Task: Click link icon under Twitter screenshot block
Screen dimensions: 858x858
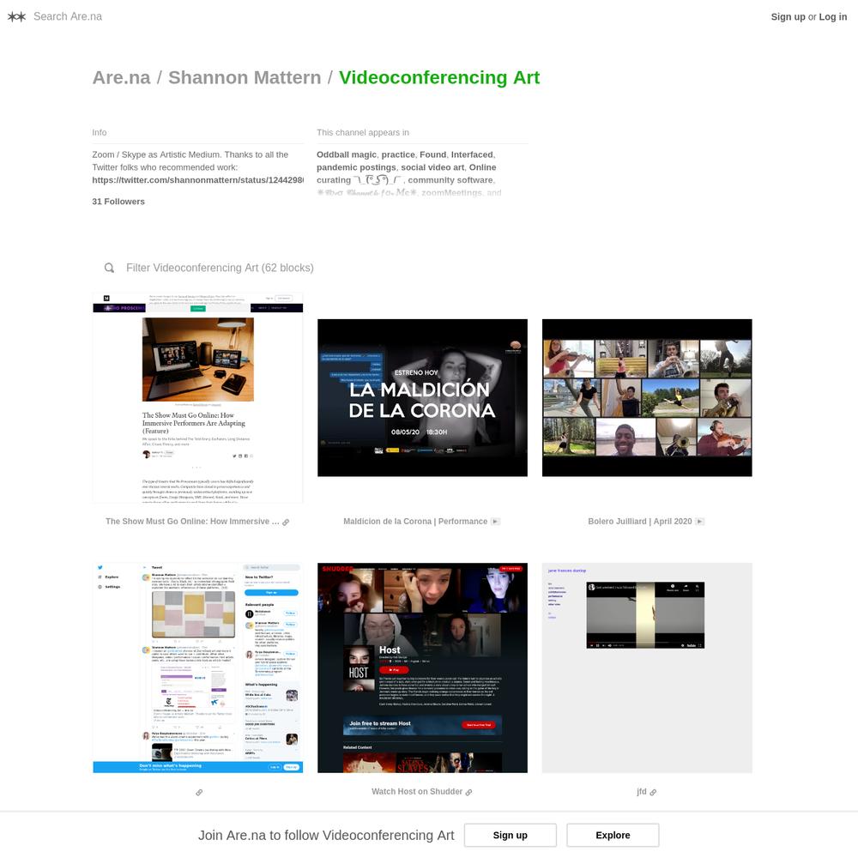Action: (x=199, y=792)
